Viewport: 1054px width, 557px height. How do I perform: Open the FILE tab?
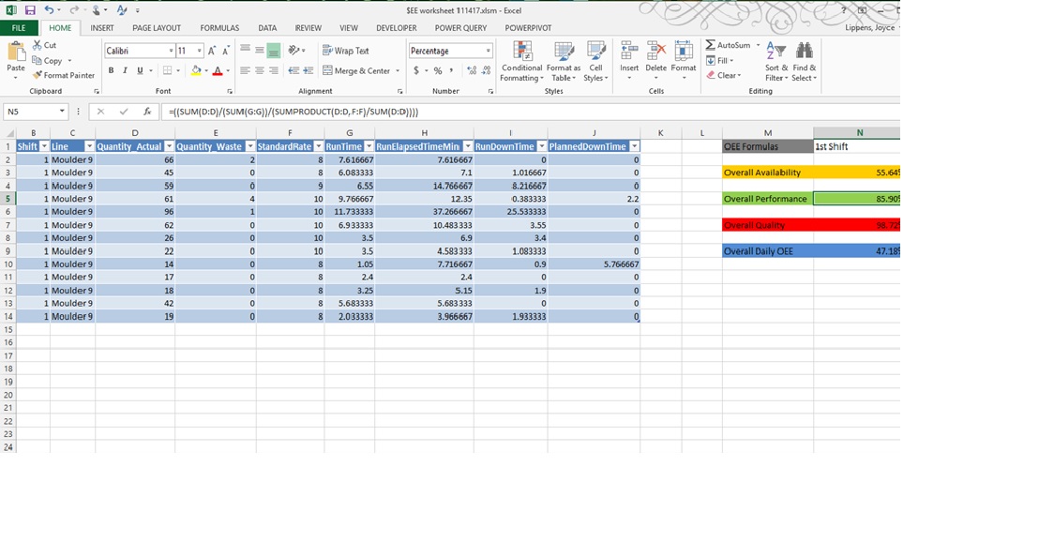click(x=19, y=28)
